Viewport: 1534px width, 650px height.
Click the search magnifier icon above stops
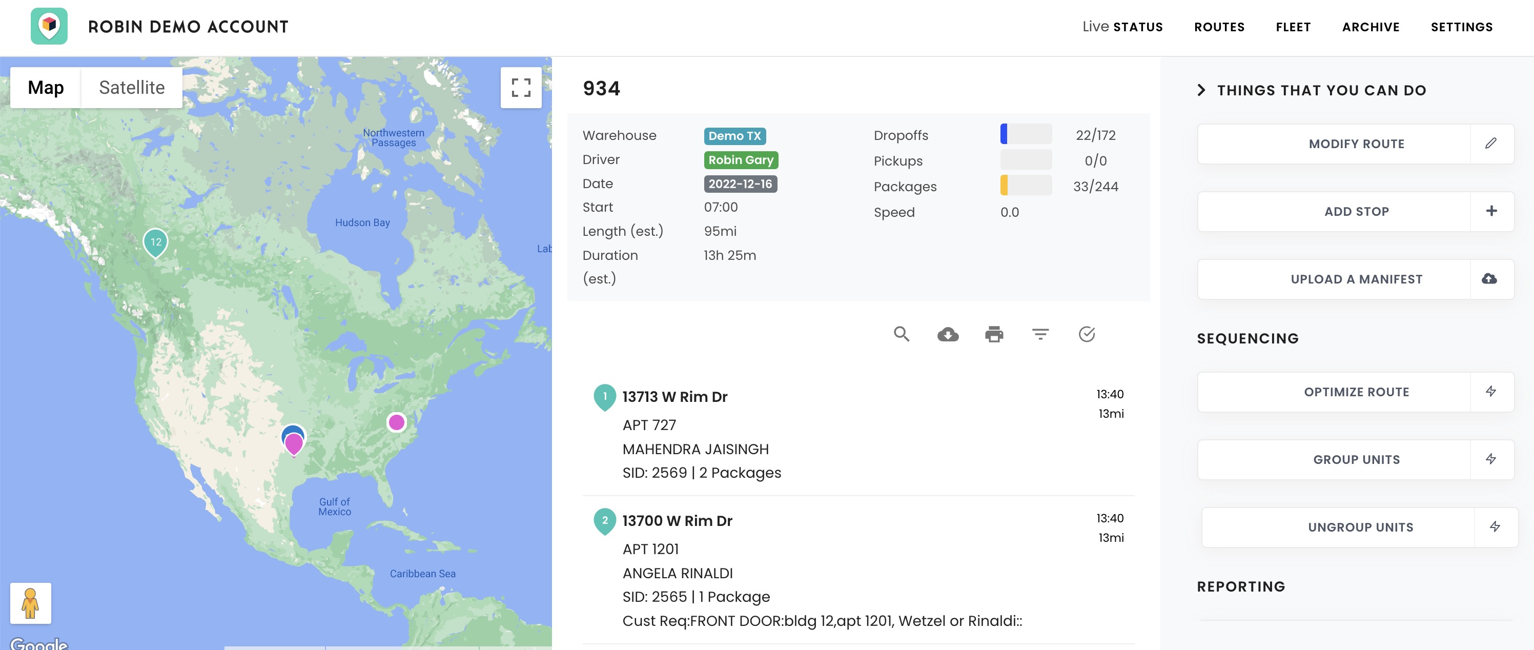pos(901,334)
